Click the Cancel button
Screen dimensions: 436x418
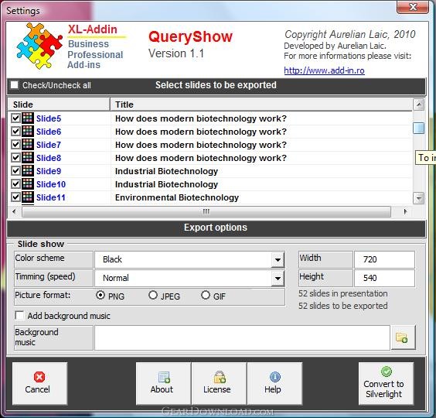click(x=39, y=383)
